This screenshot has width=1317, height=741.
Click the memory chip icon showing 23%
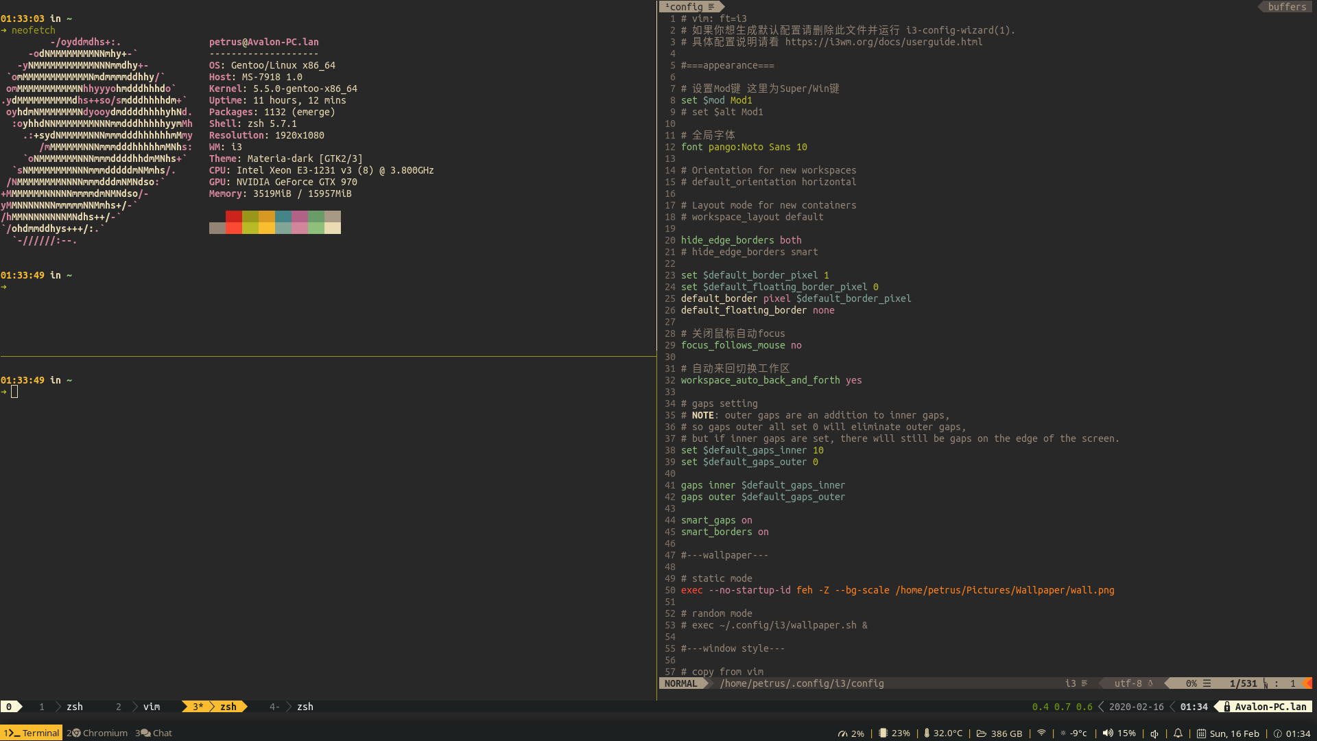(883, 733)
